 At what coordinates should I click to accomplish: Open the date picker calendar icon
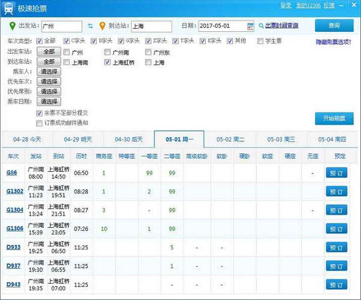tap(250, 27)
